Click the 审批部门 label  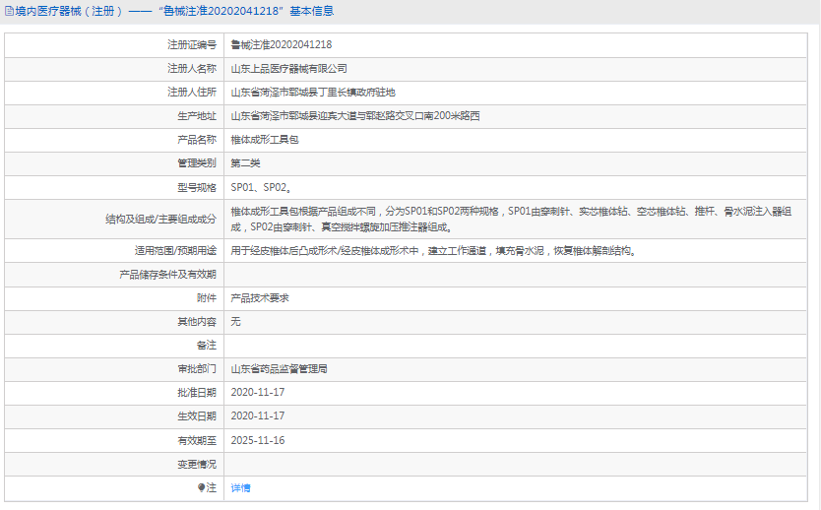[196, 369]
